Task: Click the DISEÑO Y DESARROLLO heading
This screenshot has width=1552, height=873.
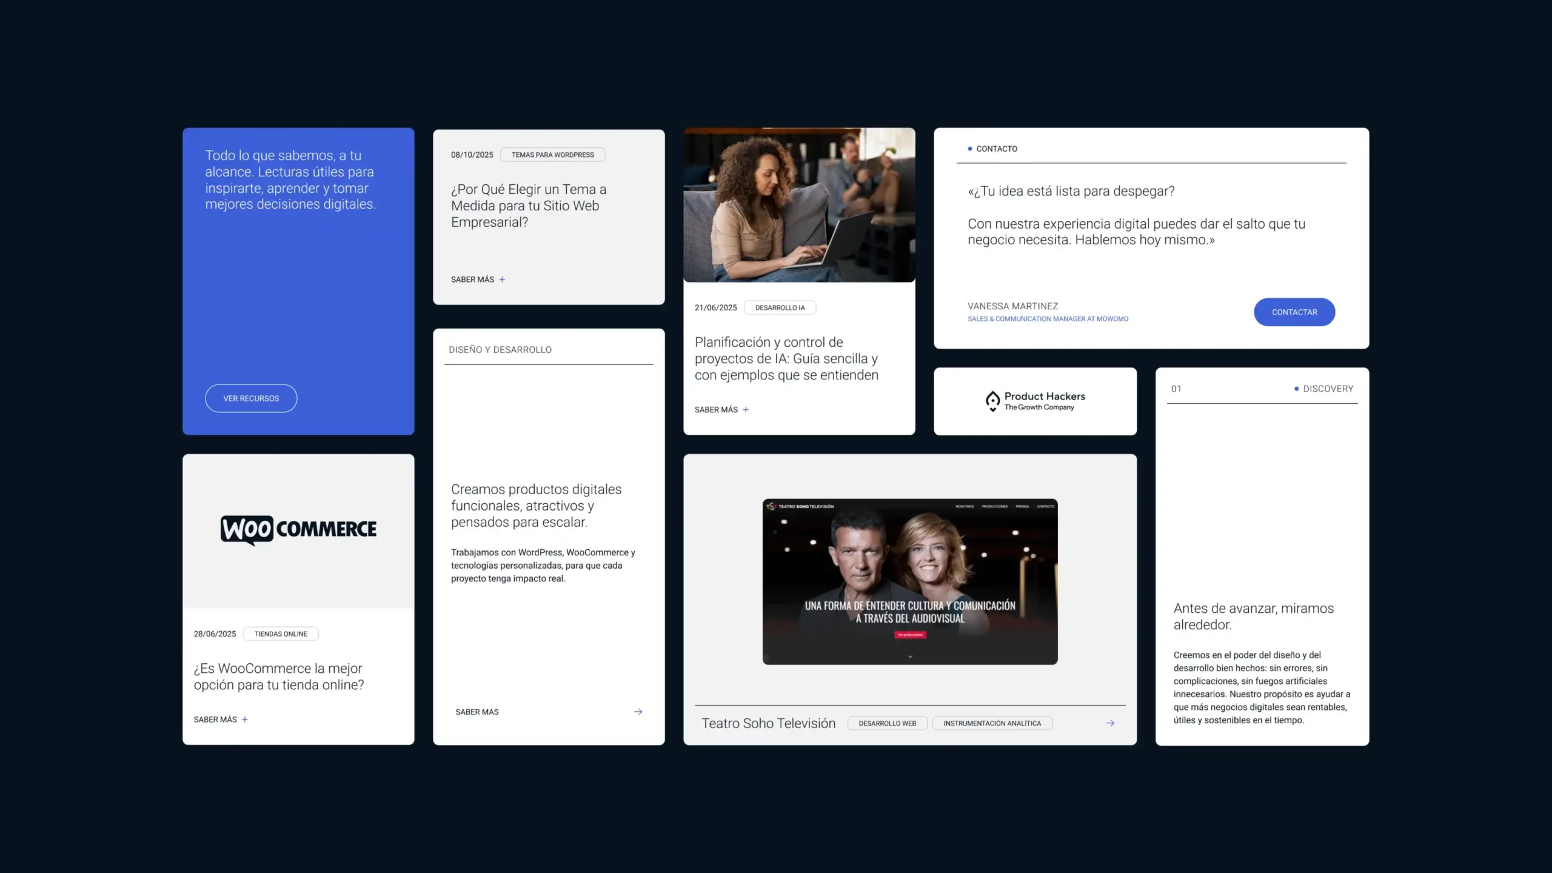Action: 500,350
